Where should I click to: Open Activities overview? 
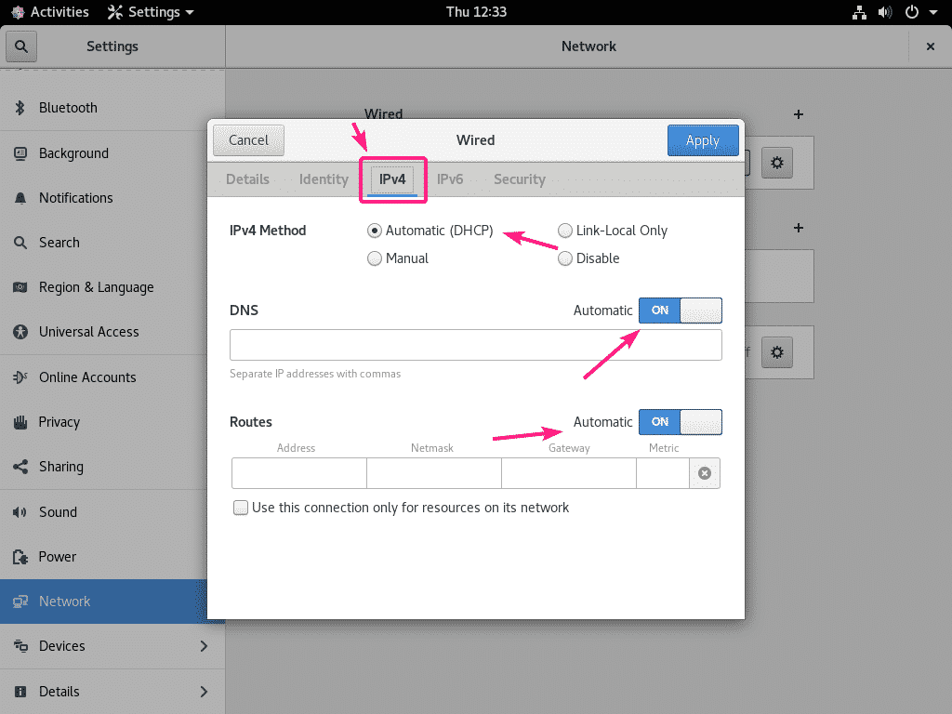(50, 12)
